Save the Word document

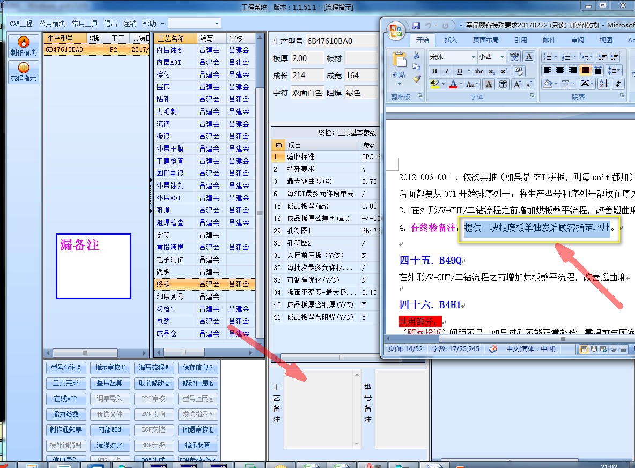(x=416, y=26)
